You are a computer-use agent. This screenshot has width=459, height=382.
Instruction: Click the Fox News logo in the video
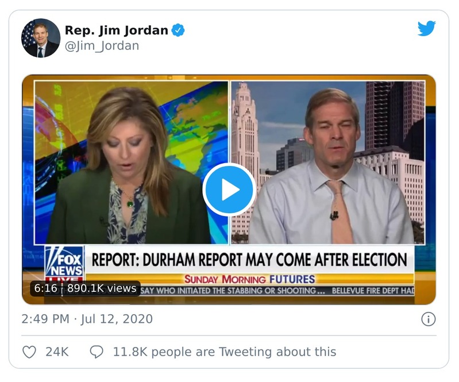coord(64,263)
